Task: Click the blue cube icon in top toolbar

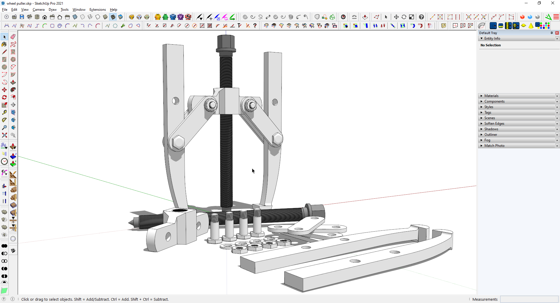Action: [530, 17]
